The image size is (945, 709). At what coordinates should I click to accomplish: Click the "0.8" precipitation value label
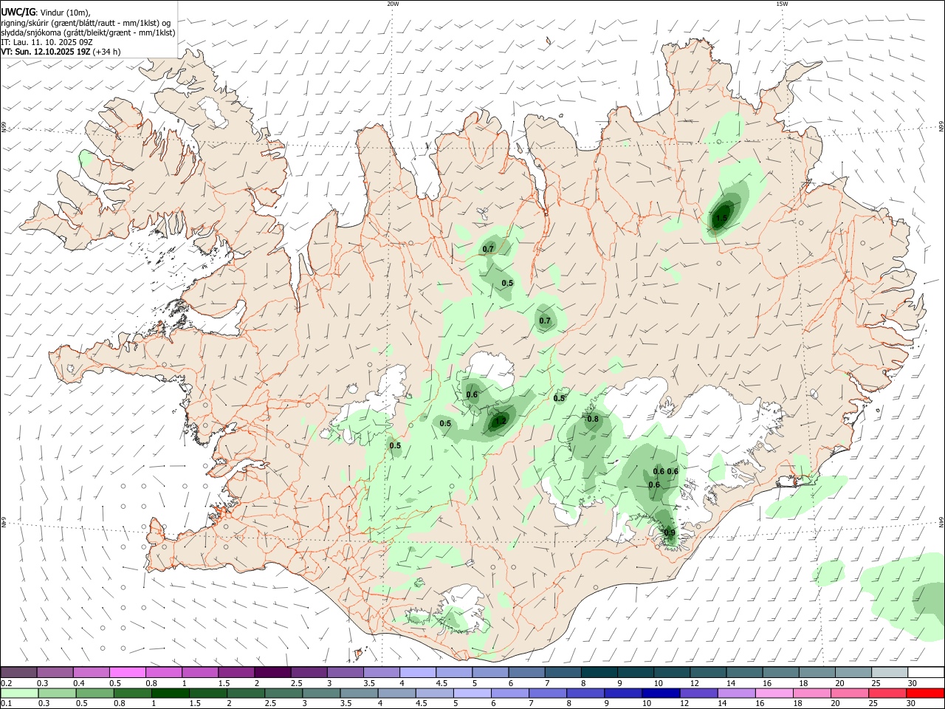click(x=593, y=419)
